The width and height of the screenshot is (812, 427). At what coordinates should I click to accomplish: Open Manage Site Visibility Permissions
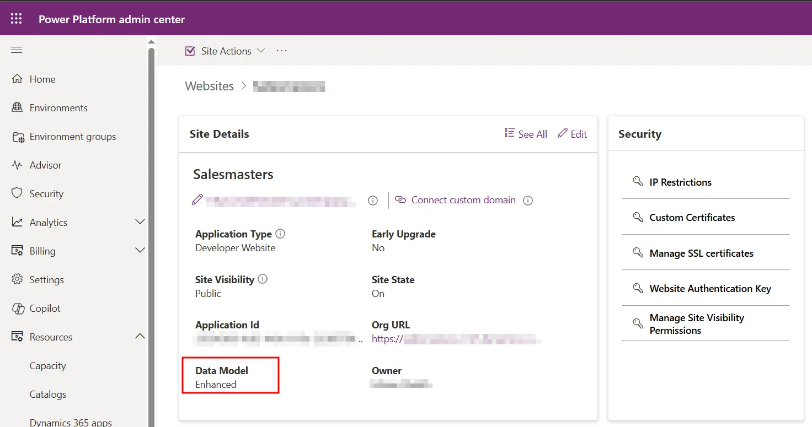[x=697, y=324]
